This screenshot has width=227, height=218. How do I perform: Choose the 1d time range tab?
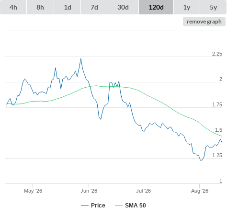pyautogui.click(x=68, y=7)
